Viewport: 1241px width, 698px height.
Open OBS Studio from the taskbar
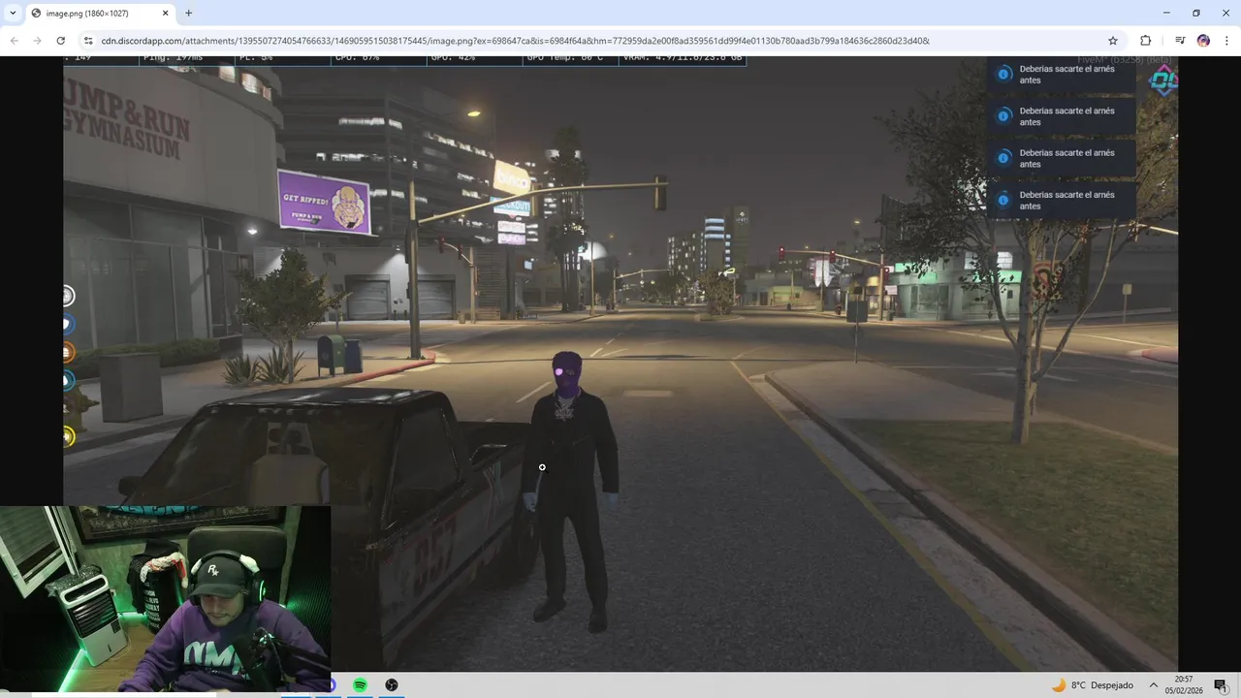[392, 684]
